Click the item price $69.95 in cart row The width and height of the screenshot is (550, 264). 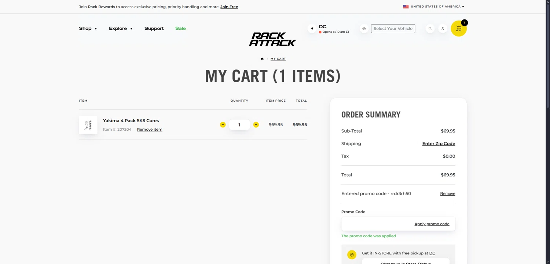(276, 125)
